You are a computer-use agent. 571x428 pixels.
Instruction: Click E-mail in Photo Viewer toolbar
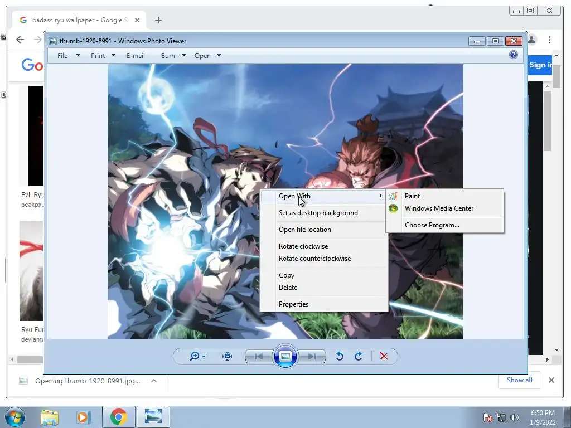[x=136, y=56]
